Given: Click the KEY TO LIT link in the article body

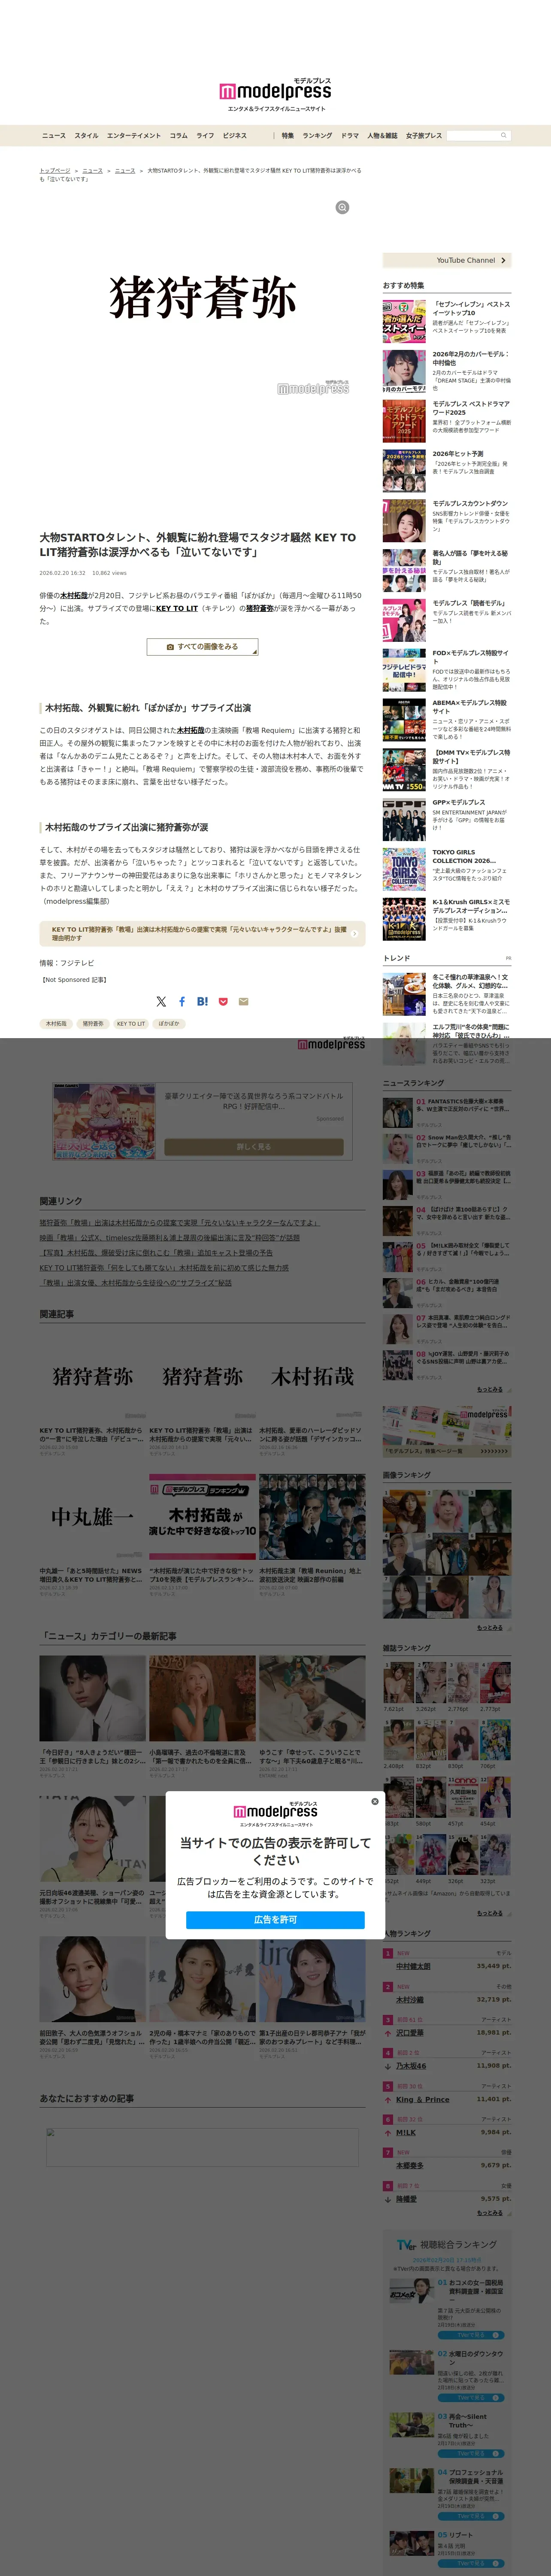Looking at the screenshot, I should click(177, 608).
